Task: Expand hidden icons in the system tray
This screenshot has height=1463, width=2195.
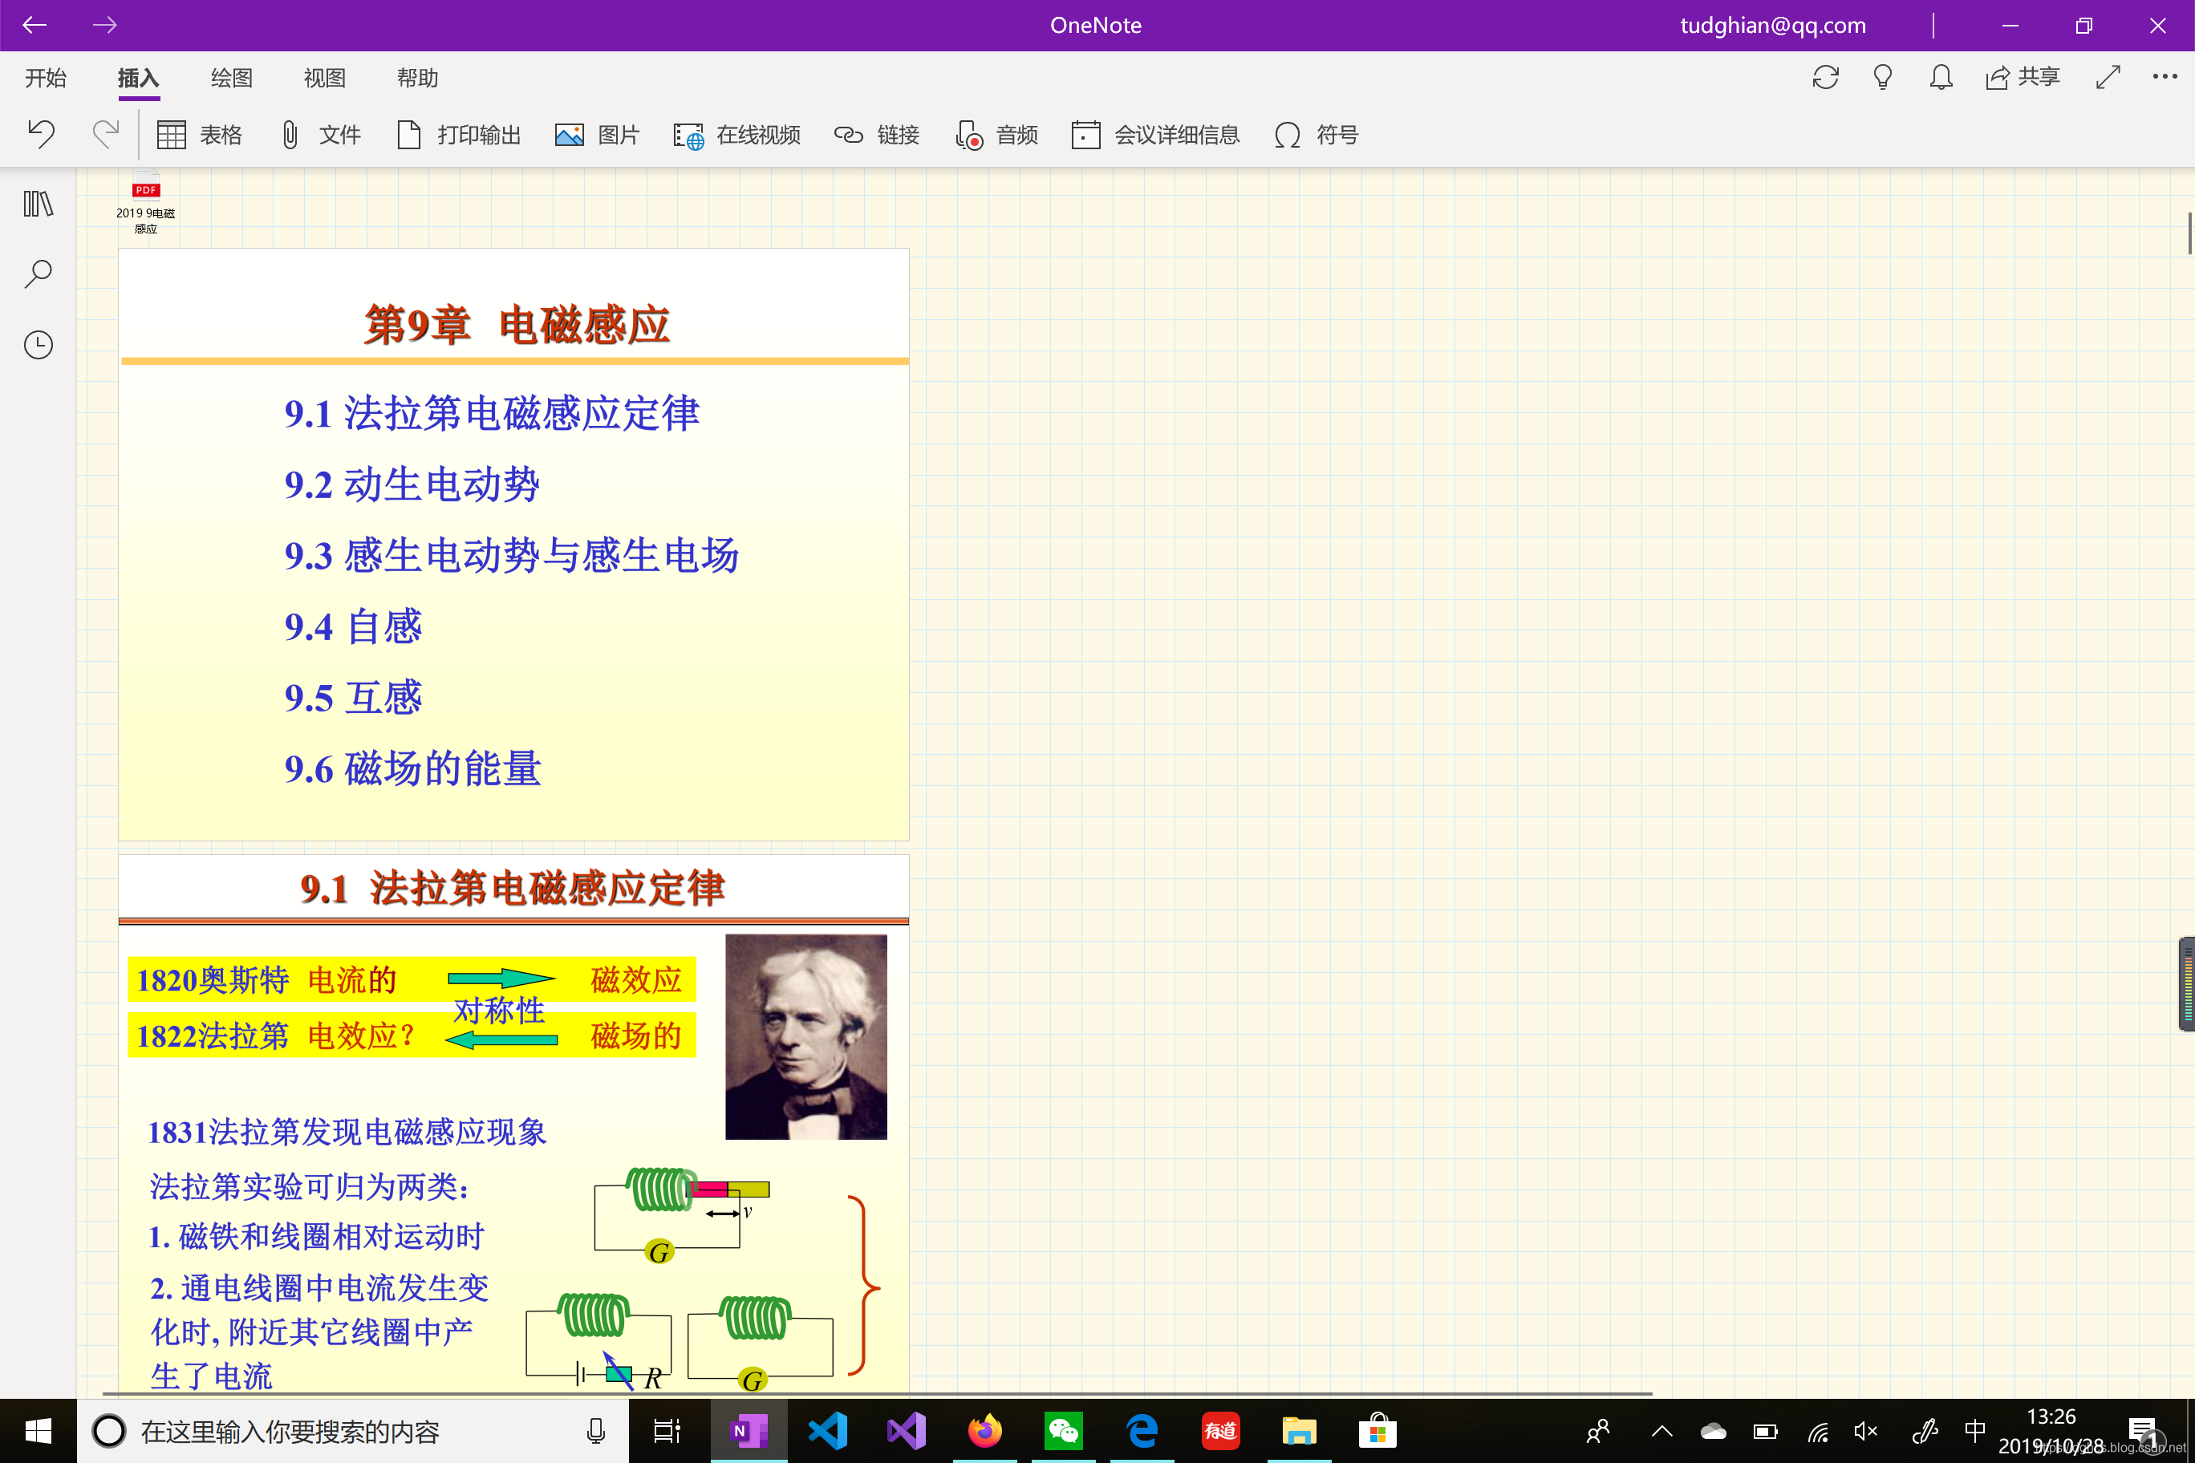Action: [1661, 1430]
